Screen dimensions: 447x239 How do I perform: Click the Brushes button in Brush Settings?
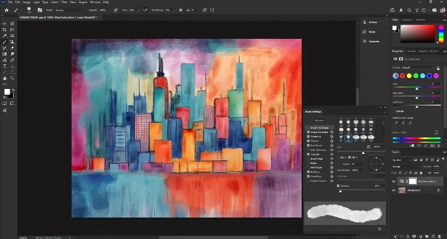(319, 120)
